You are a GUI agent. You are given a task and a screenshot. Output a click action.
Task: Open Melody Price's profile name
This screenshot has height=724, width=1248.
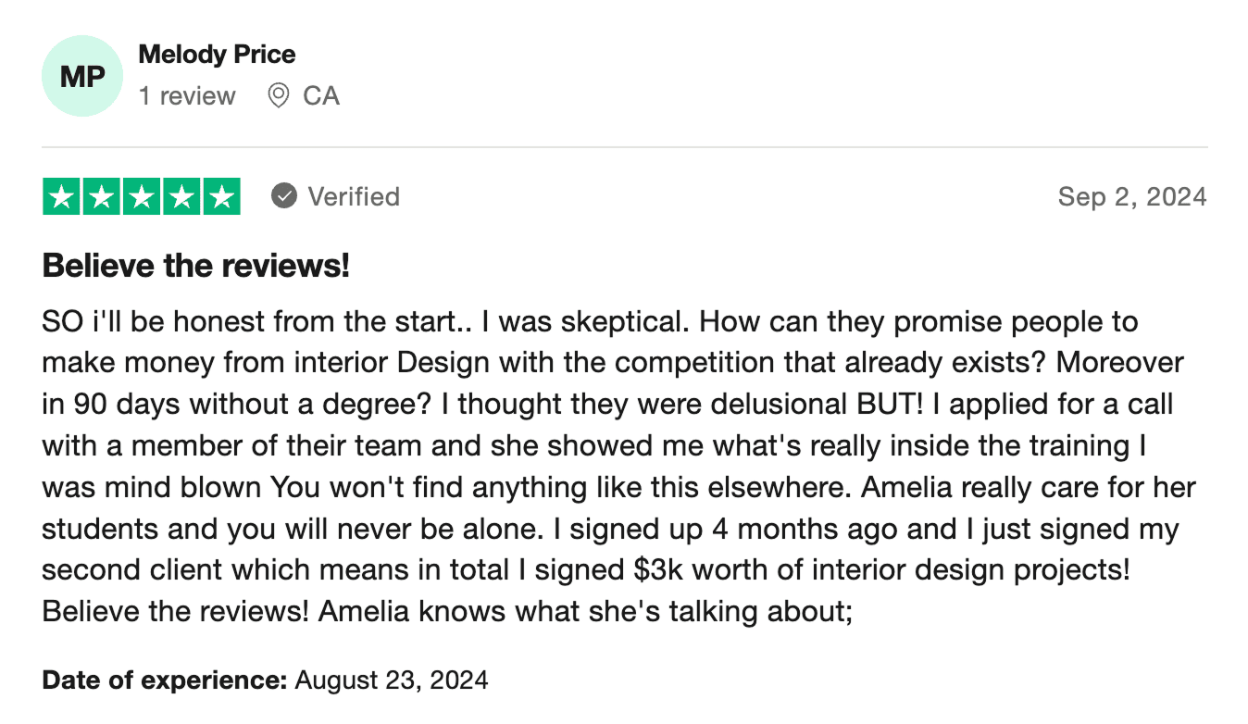click(x=217, y=55)
